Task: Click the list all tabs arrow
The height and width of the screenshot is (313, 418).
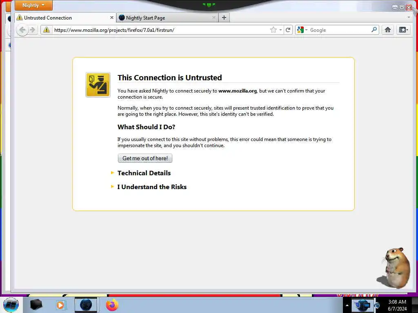Action: [409, 17]
